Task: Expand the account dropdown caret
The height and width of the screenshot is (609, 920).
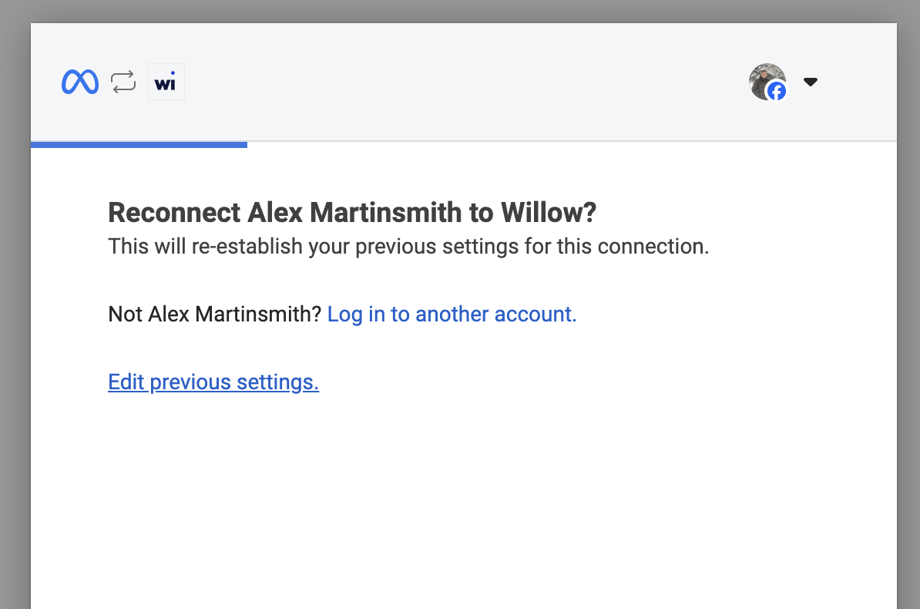Action: tap(810, 82)
